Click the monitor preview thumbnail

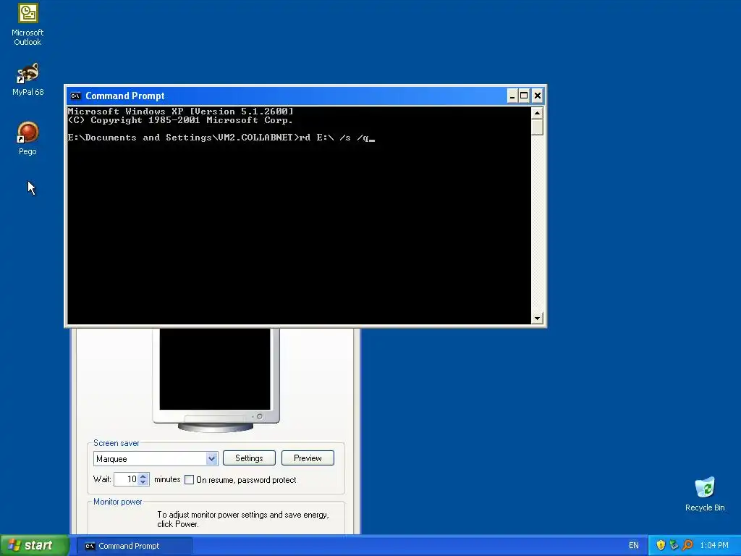pos(215,369)
